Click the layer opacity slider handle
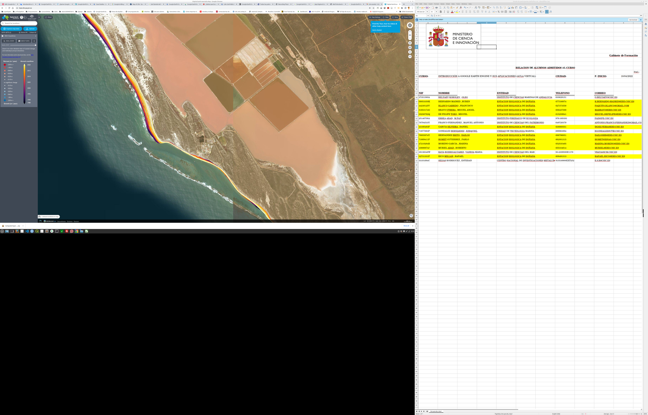The width and height of the screenshot is (648, 415). [35, 45]
